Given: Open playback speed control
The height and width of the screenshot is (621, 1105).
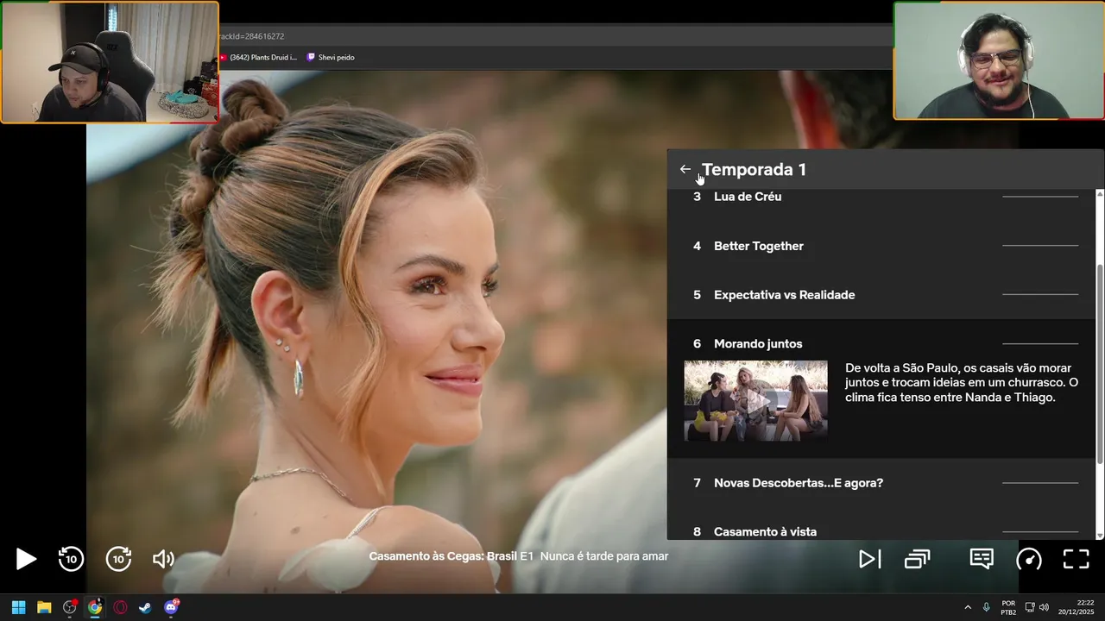Looking at the screenshot, I should pos(1029,559).
